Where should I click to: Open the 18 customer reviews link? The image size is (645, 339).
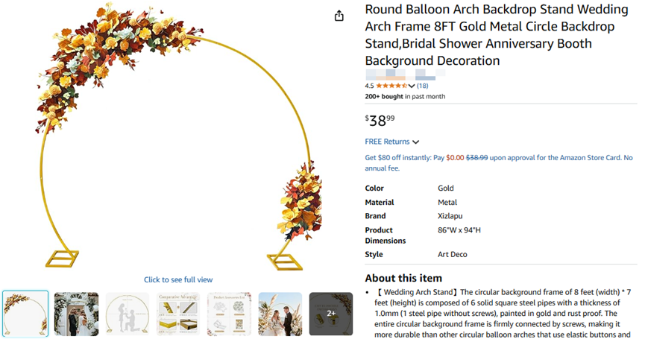(x=422, y=86)
